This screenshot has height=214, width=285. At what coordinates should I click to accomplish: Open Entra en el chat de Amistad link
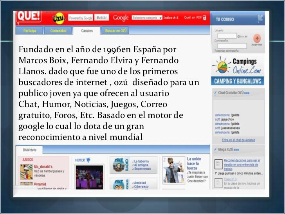(x=238, y=140)
